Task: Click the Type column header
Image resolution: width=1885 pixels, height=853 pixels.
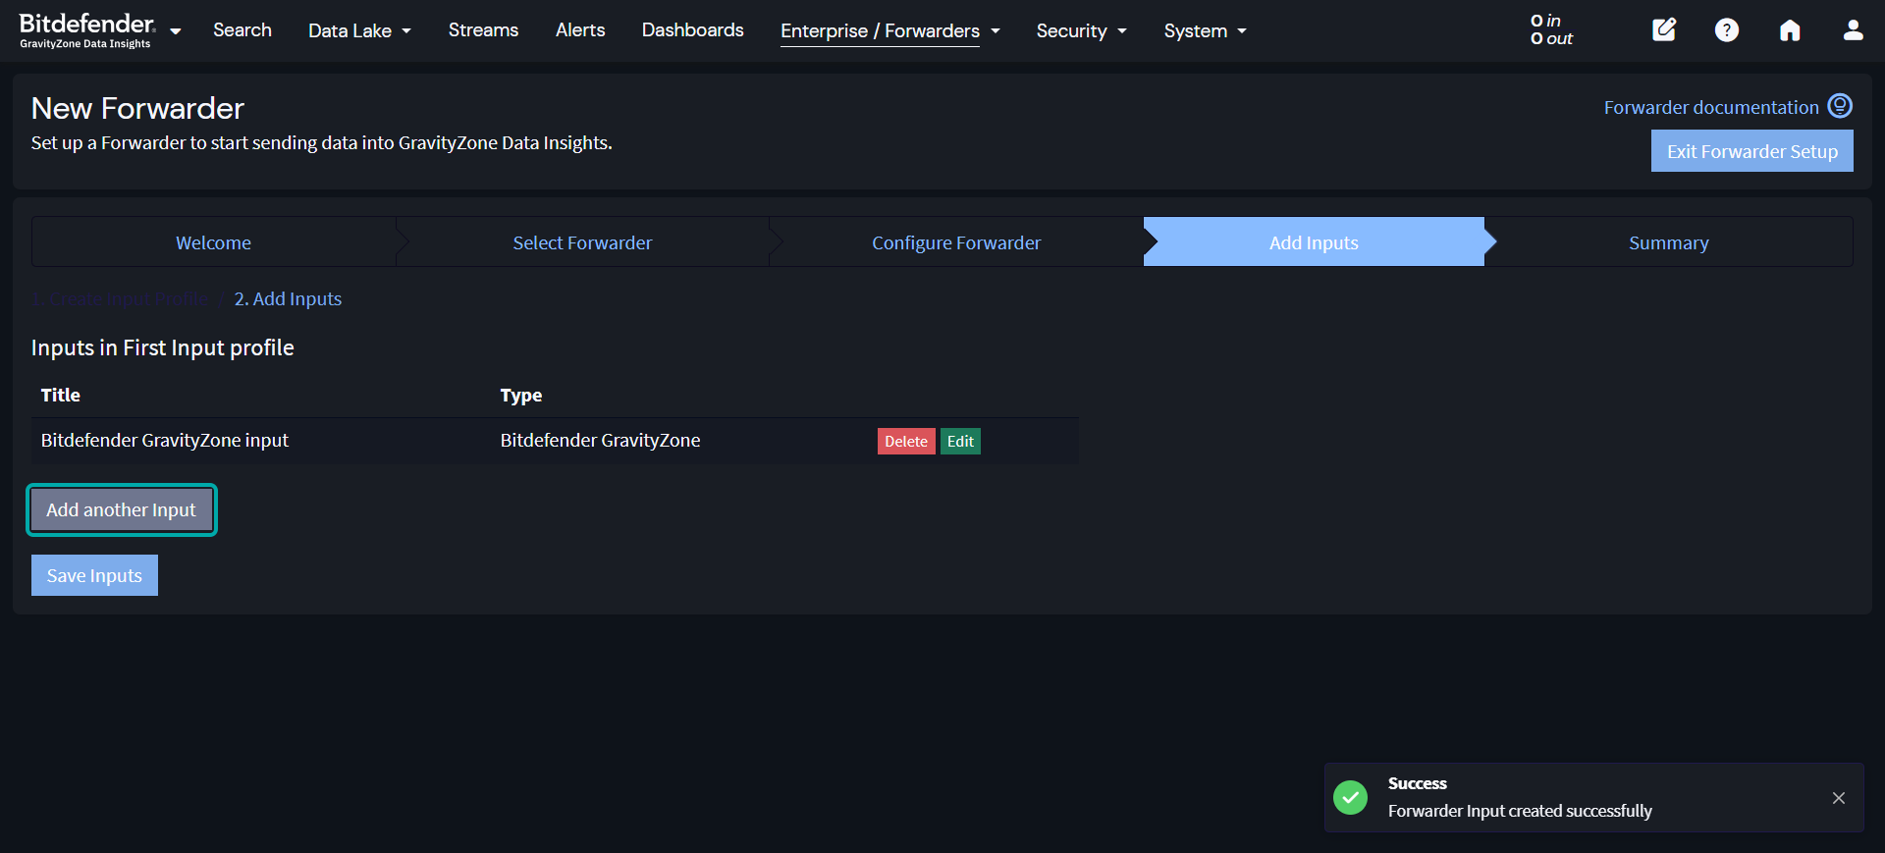Action: click(521, 396)
